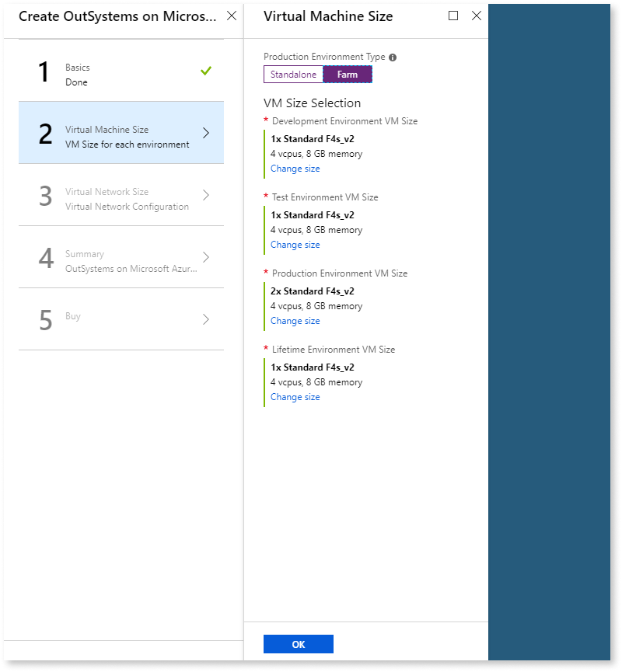This screenshot has width=622, height=672.
Task: Click the chevron arrow on Virtual Machine Size step
Action: coord(204,133)
